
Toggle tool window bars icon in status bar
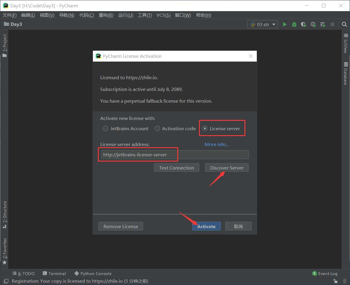click(6, 281)
